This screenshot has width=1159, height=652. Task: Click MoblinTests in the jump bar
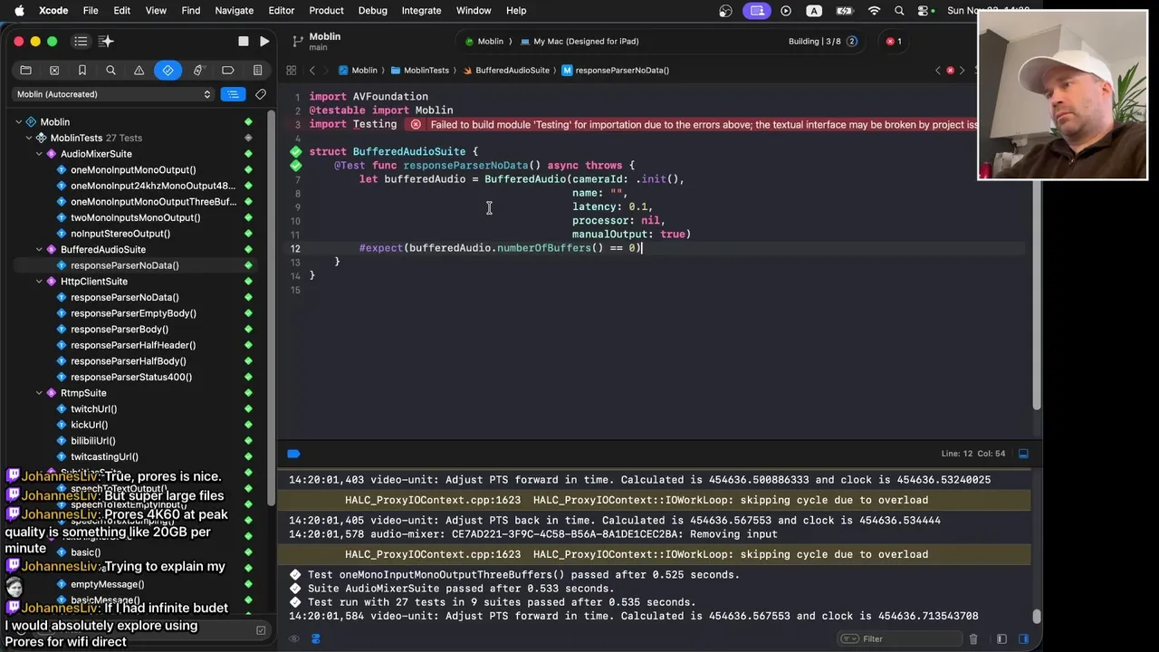click(x=420, y=70)
